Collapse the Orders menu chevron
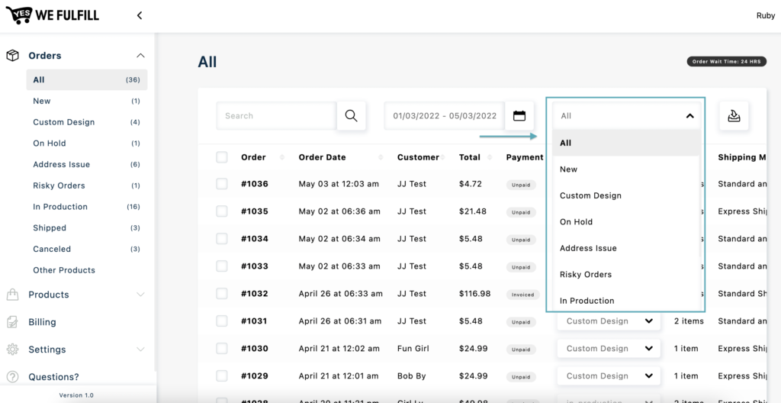781x403 pixels. [140, 56]
